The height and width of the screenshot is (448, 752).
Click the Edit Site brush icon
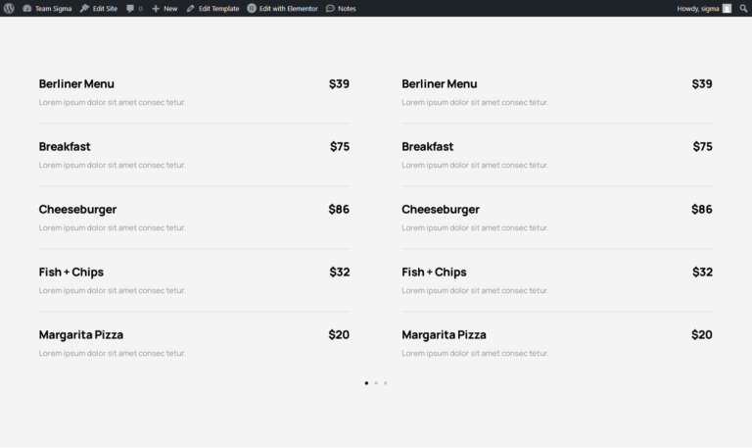click(84, 8)
